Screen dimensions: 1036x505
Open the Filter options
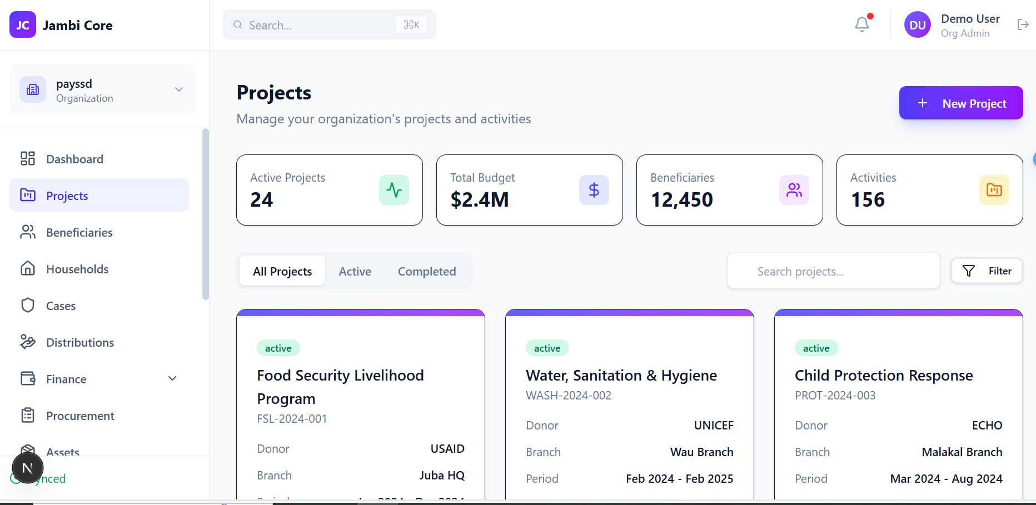(x=987, y=271)
